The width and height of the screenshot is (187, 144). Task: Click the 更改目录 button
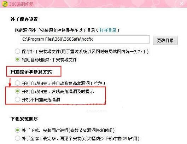click(165, 40)
